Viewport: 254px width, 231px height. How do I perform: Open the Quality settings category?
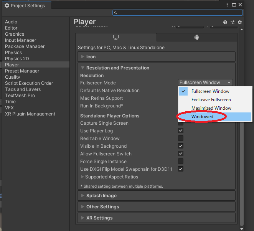(x=13, y=77)
